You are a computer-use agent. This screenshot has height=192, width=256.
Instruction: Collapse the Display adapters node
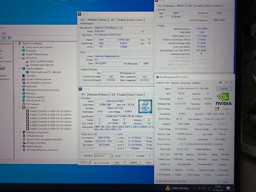click(x=19, y=69)
